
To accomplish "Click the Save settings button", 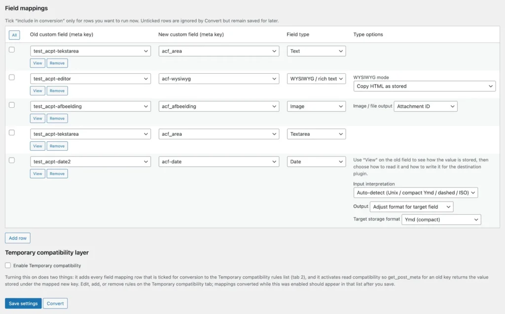I will click(23, 303).
